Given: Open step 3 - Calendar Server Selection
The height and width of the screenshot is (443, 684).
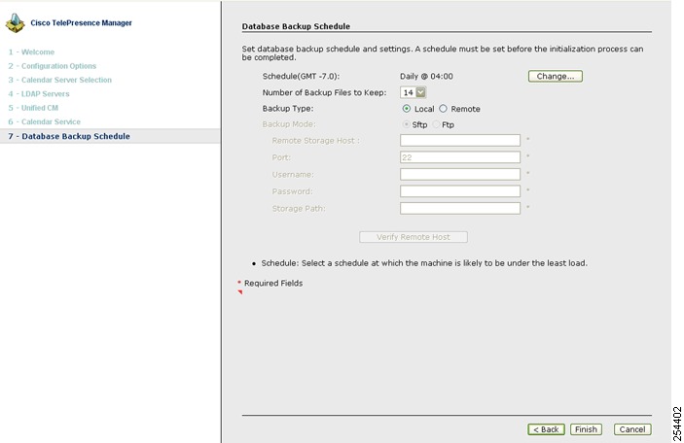Looking at the screenshot, I should [59, 80].
